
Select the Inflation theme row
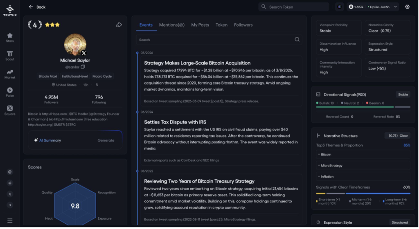coord(363,176)
